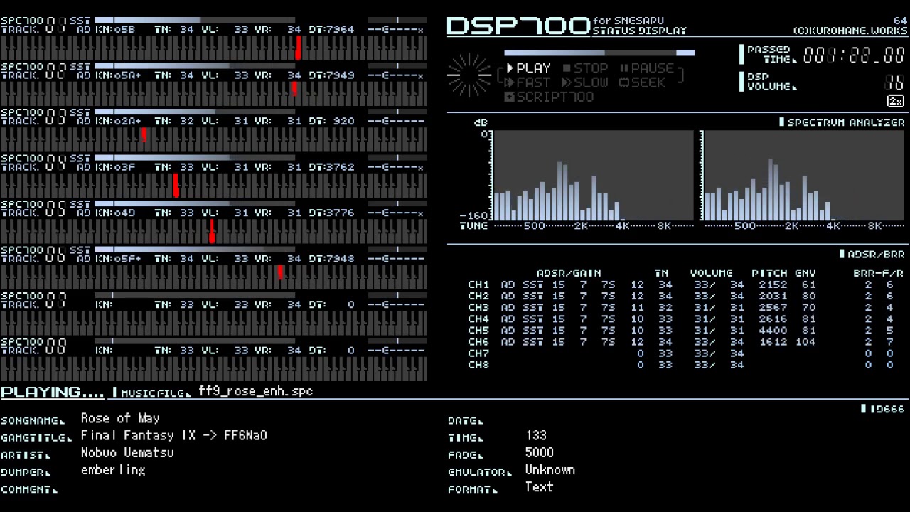Image resolution: width=910 pixels, height=512 pixels.
Task: Stop playback with the STOP control
Action: tap(586, 68)
